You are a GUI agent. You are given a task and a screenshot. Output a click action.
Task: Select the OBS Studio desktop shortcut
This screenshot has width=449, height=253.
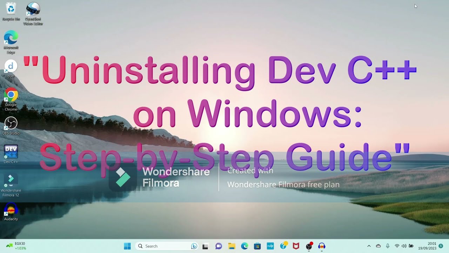point(11,126)
